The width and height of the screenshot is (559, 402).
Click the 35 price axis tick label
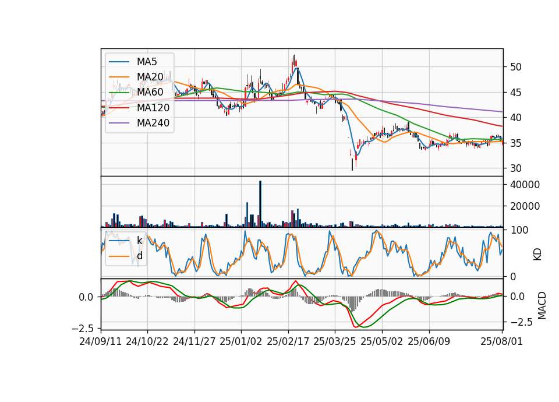[515, 143]
